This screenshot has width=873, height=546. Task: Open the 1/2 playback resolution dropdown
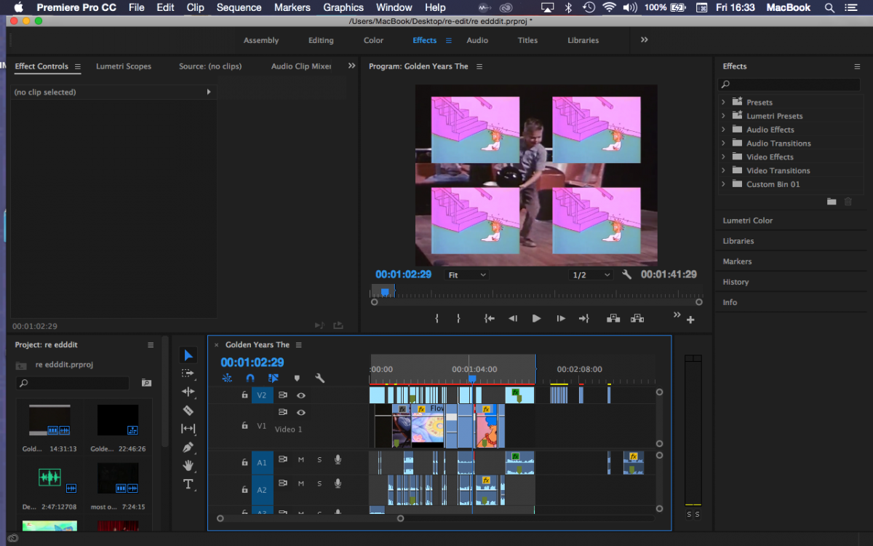point(591,275)
